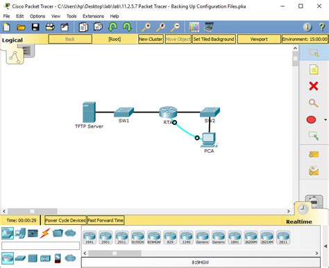Choose the Inspect magnifier tool
Image resolution: width=329 pixels, height=268 pixels.
[314, 103]
